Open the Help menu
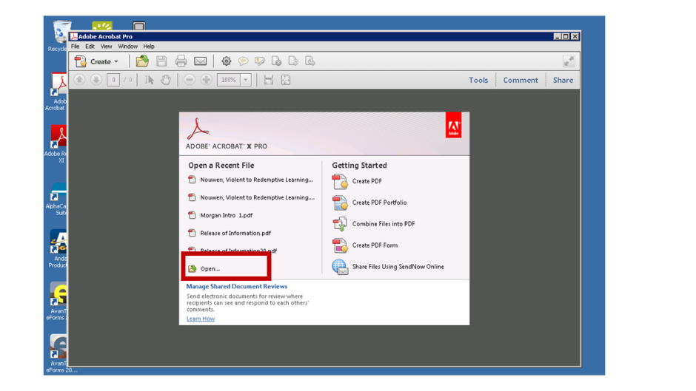Screen dimensions: 696x391 click(149, 46)
